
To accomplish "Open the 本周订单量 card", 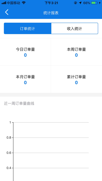I will point(76,52).
